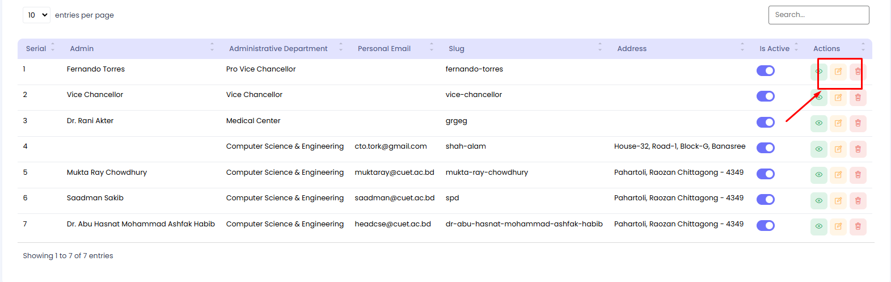
Task: Edit the Dr. Rani Akter entry
Action: click(838, 123)
